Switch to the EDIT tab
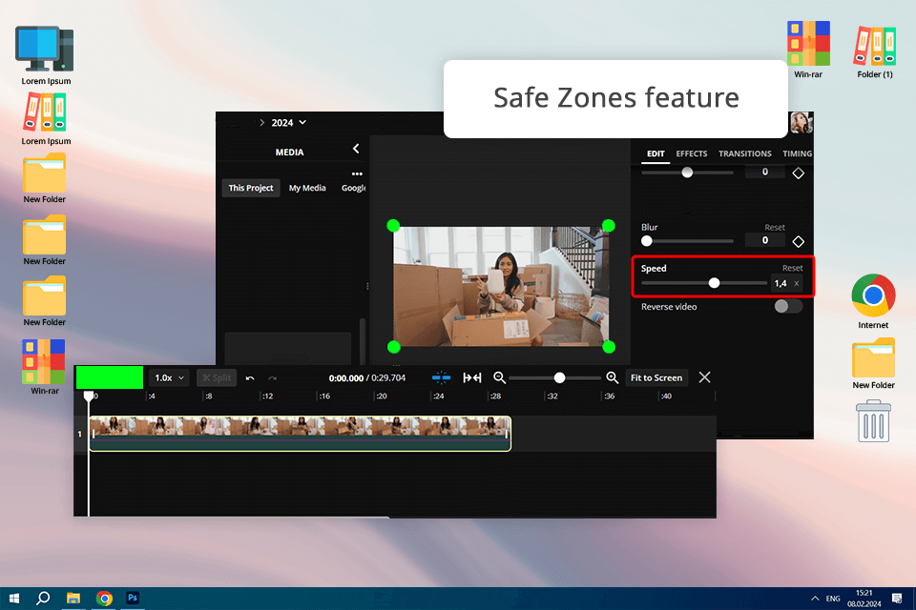This screenshot has width=916, height=610. click(656, 153)
